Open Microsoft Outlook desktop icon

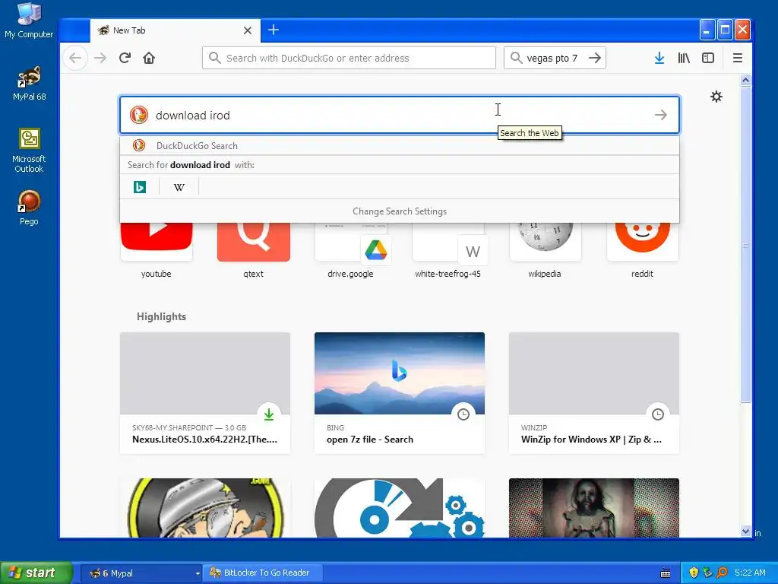coord(29,151)
